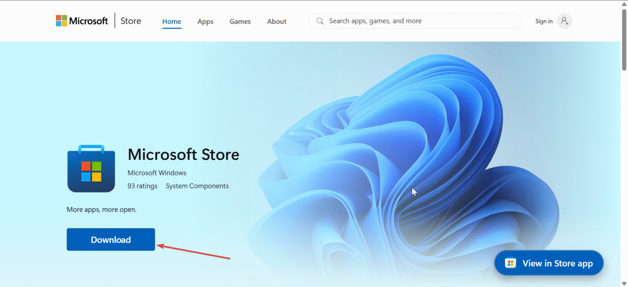
Task: Focus the search apps, games input field
Action: click(x=415, y=21)
